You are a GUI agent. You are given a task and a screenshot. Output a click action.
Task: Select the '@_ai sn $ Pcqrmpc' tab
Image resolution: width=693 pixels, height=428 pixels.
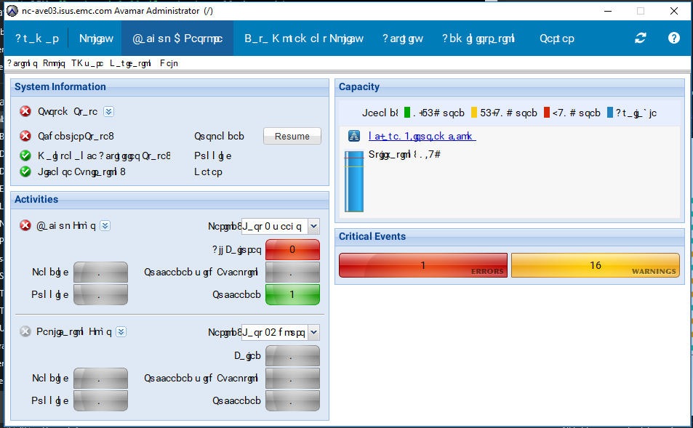pyautogui.click(x=177, y=39)
